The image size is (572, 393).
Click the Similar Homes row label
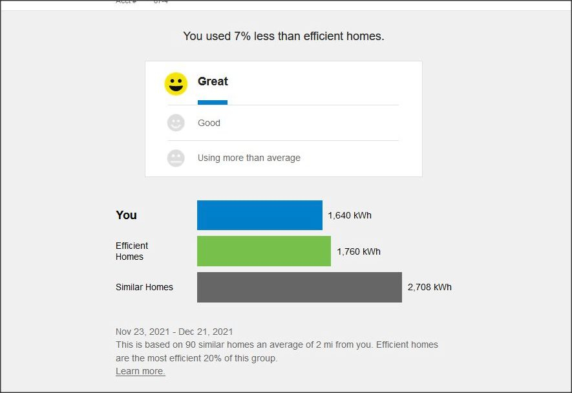(x=144, y=287)
